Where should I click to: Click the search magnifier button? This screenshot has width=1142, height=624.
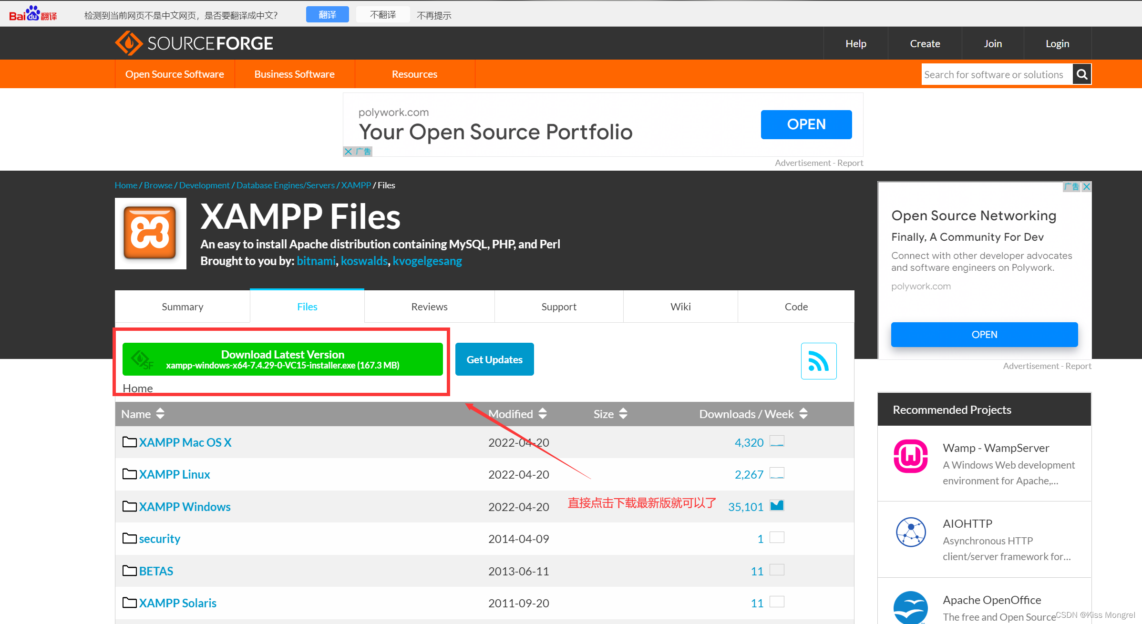tap(1082, 74)
